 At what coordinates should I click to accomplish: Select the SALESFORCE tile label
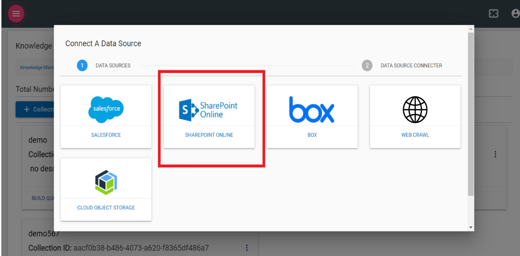click(106, 134)
